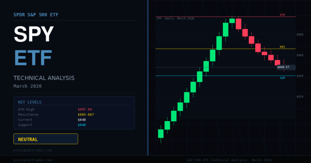Click the first red candlestick after the peak
This screenshot has height=163, width=311.
(238, 24)
